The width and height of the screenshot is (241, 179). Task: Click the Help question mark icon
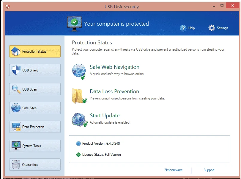click(183, 28)
